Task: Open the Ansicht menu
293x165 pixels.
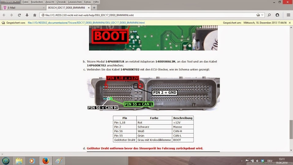Action: pyautogui.click(x=50, y=2)
